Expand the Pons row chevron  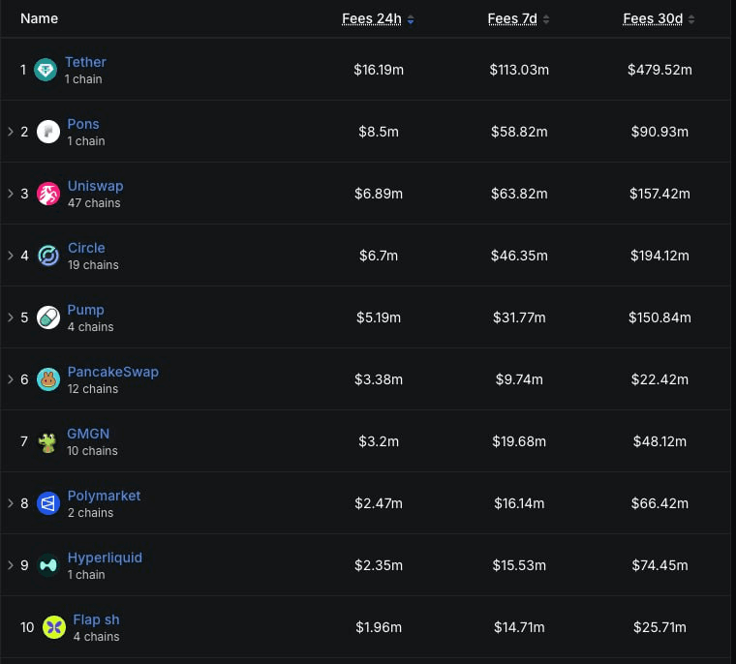(x=11, y=132)
